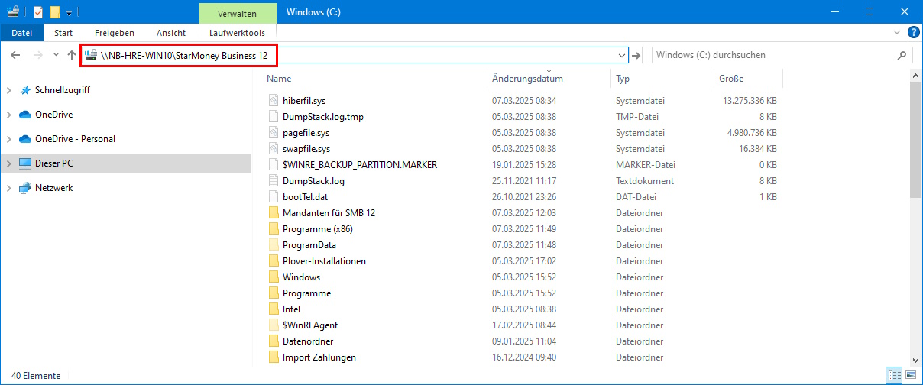Select the Import Zahlungen folder name
This screenshot has height=385, width=923.
point(319,357)
